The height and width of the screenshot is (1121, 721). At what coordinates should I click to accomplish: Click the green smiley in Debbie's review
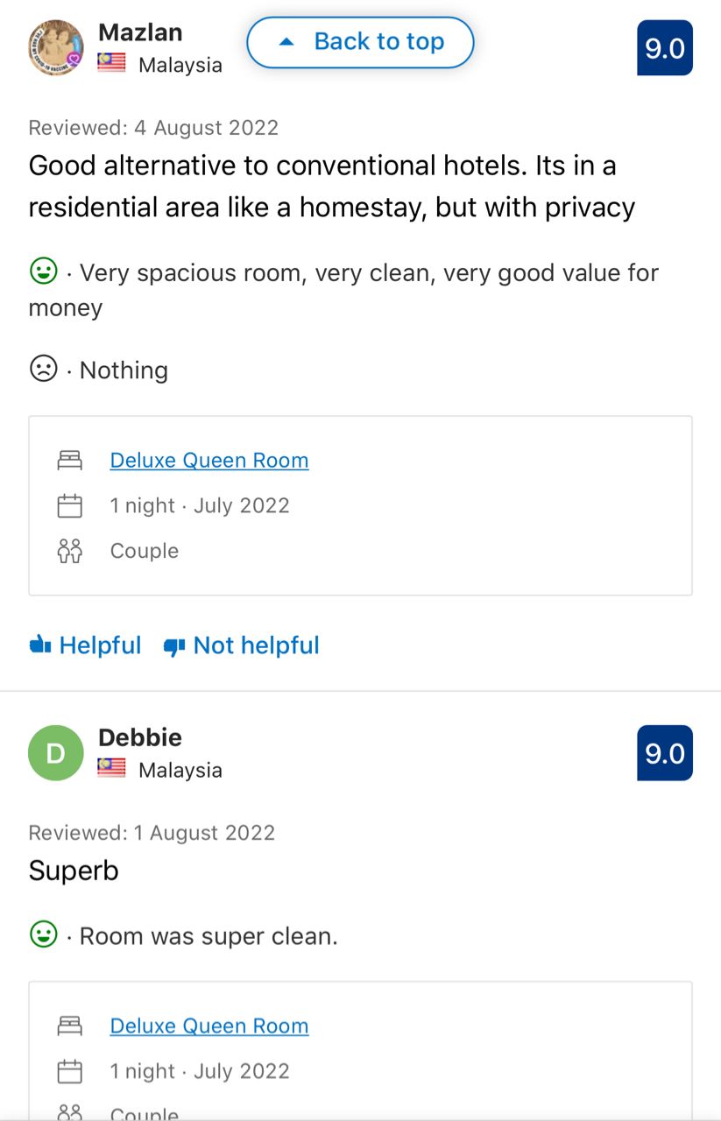point(44,934)
